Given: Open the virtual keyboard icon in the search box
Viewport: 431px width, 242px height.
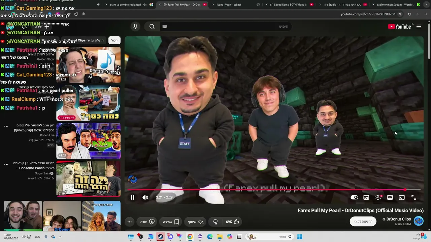Looking at the screenshot, I should pos(165,27).
